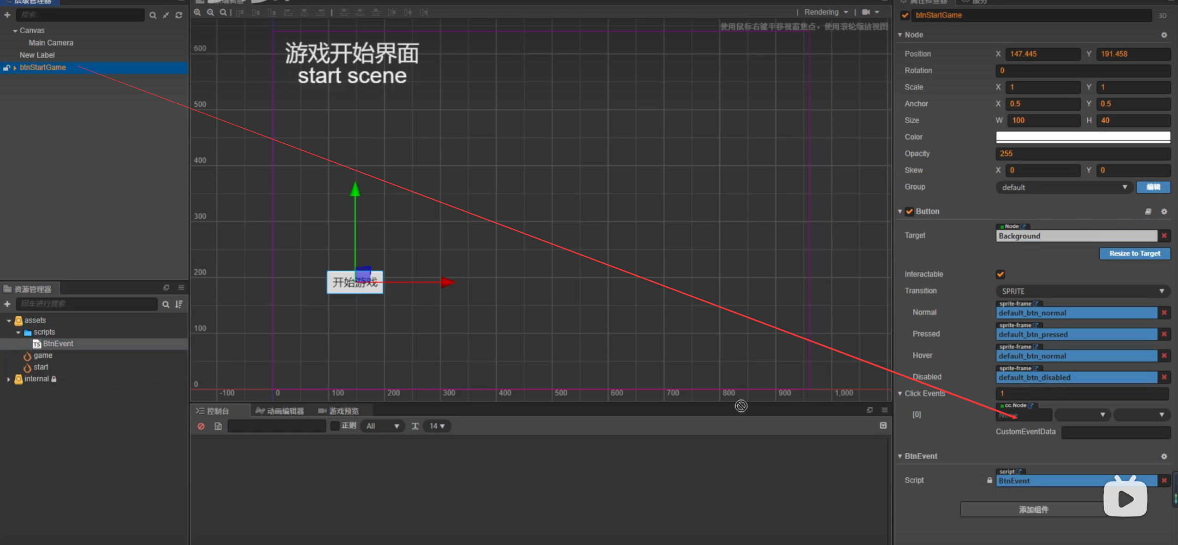Image resolution: width=1178 pixels, height=545 pixels.
Task: Toggle the Interactable checkbox
Action: pos(1000,274)
